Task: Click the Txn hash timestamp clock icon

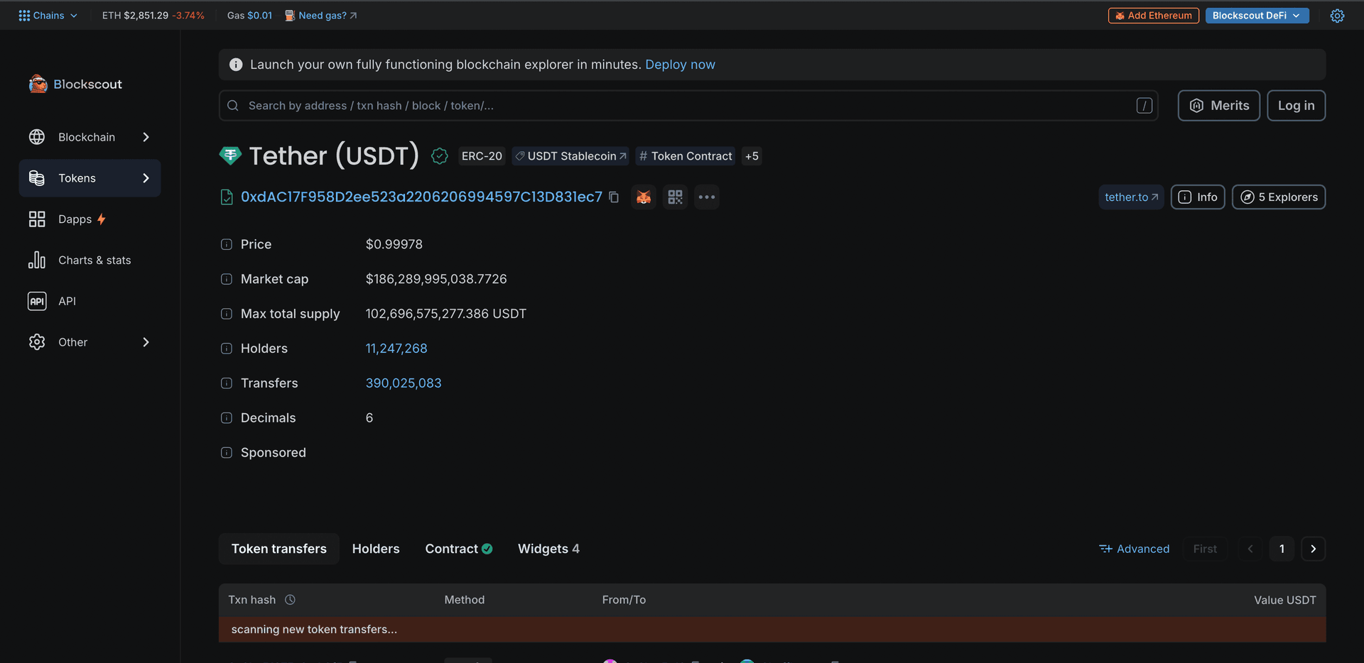Action: coord(290,600)
